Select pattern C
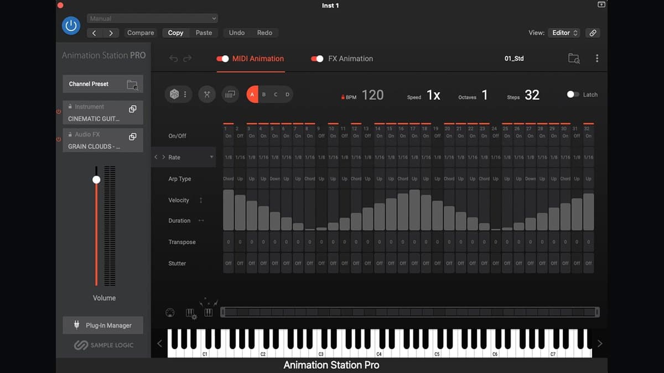This screenshot has width=664, height=373. tap(276, 94)
